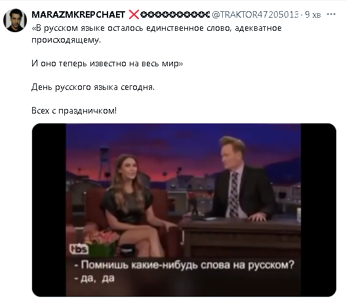Open the tweet via the 9 хв timestamp
This screenshot has height=302, width=346.
[x=313, y=14]
